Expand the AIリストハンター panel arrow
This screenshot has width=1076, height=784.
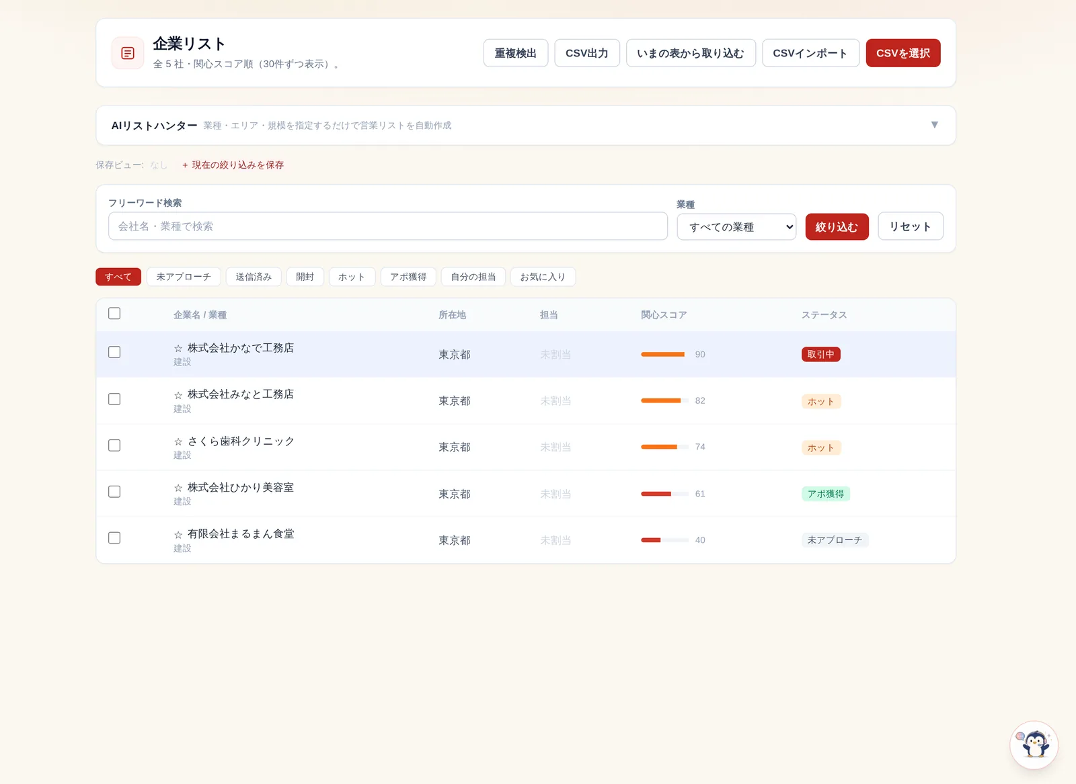pyautogui.click(x=934, y=125)
